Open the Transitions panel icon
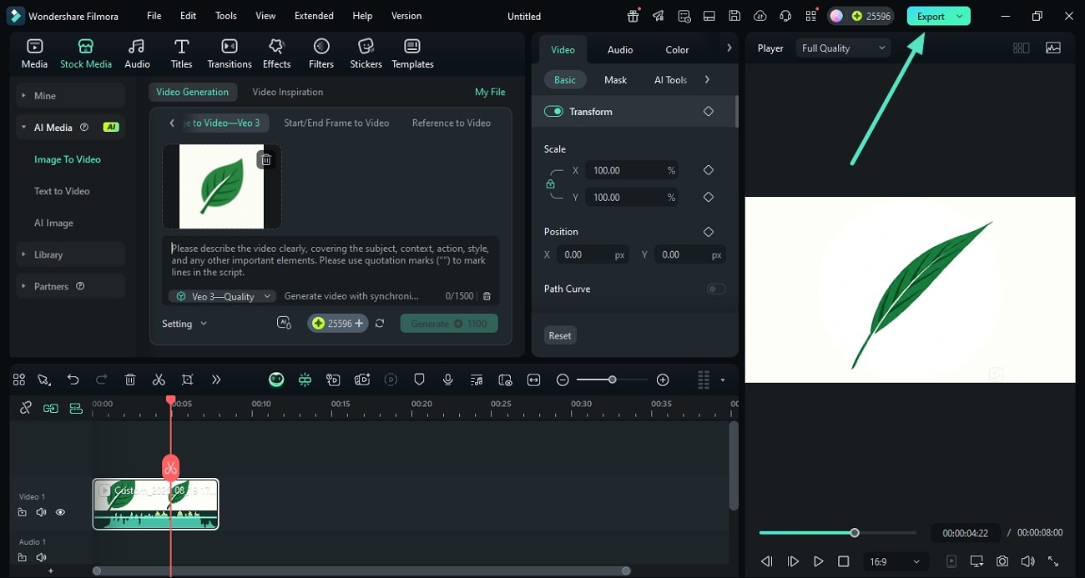Image resolution: width=1085 pixels, height=578 pixels. click(x=230, y=53)
